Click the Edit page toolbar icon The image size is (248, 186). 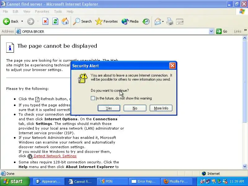[180, 21]
